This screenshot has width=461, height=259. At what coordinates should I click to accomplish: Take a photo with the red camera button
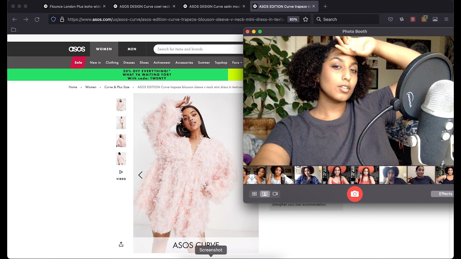click(355, 194)
